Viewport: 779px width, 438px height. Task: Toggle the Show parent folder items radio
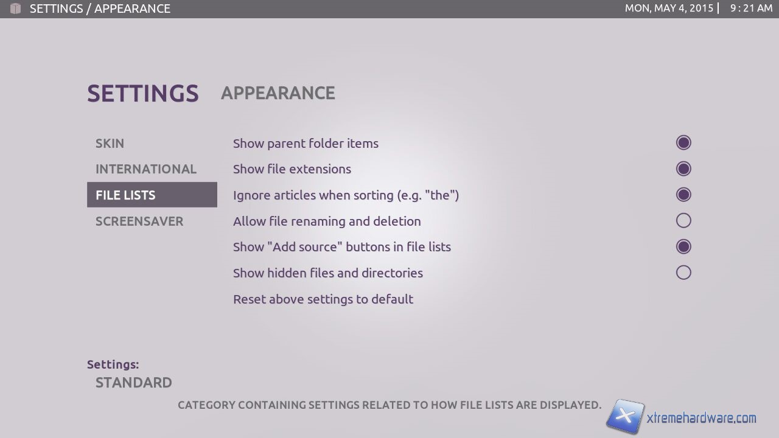tap(683, 143)
